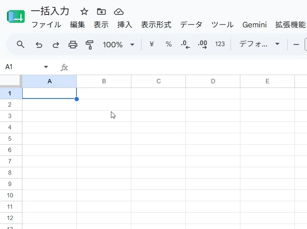Screen dimensions: 307x229
Task: Click the formula bar input
Action: (x=189, y=67)
